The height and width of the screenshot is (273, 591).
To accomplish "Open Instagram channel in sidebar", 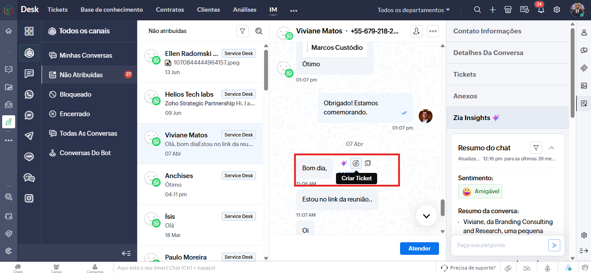I will pyautogui.click(x=29, y=198).
